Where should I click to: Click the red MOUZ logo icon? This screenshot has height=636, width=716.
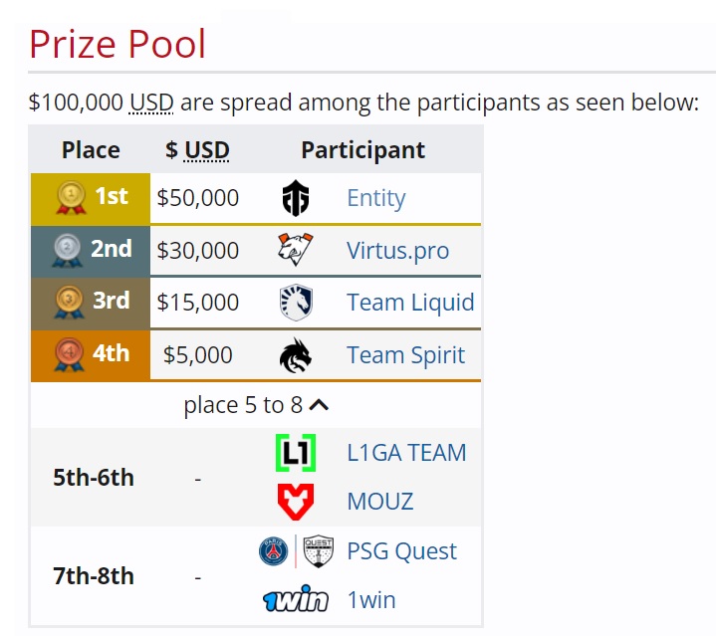pyautogui.click(x=296, y=501)
